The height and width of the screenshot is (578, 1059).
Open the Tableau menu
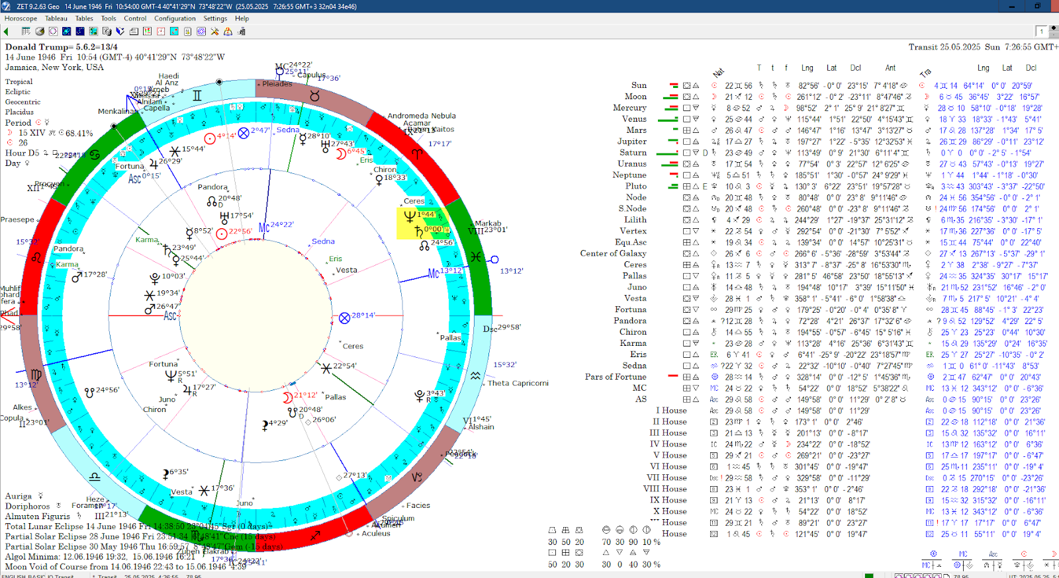(x=56, y=19)
